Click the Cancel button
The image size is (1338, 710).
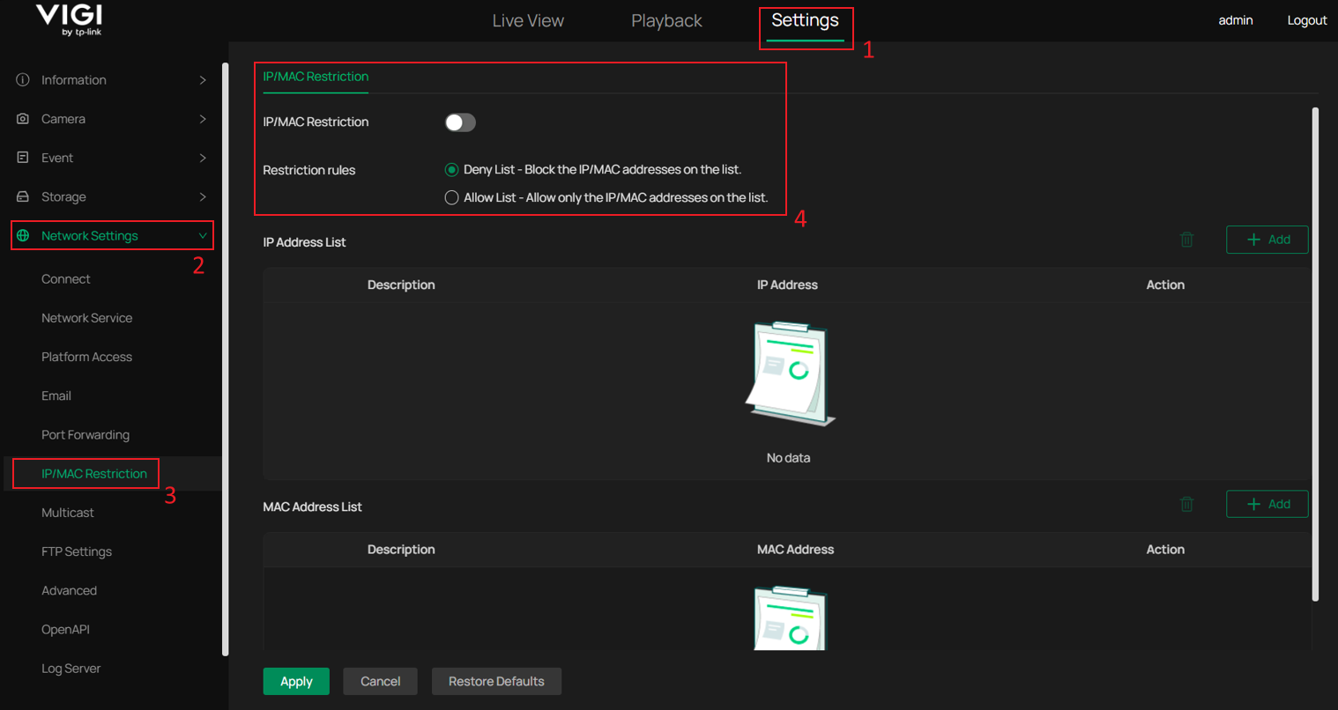tap(381, 681)
